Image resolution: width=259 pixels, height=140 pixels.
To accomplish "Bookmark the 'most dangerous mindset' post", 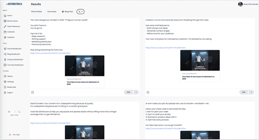I will [x=33, y=92].
